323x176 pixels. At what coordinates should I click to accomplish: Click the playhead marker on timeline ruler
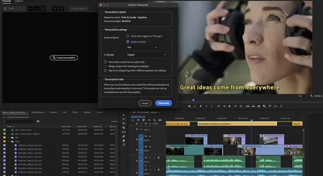252,119
